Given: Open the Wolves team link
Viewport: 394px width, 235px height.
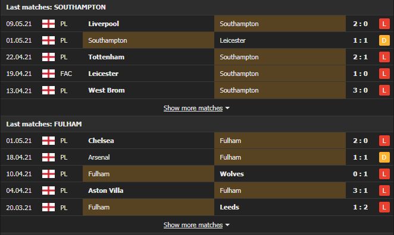Looking at the screenshot, I should 232,174.
